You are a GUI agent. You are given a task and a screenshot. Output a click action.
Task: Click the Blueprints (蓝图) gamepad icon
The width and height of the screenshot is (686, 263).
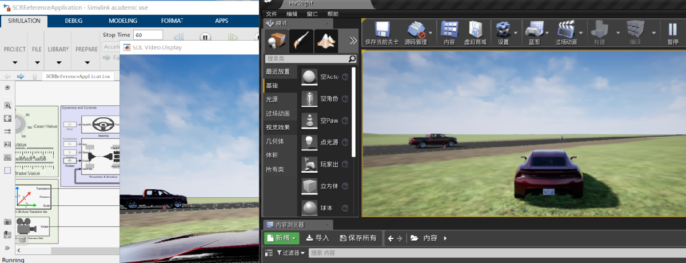535,29
